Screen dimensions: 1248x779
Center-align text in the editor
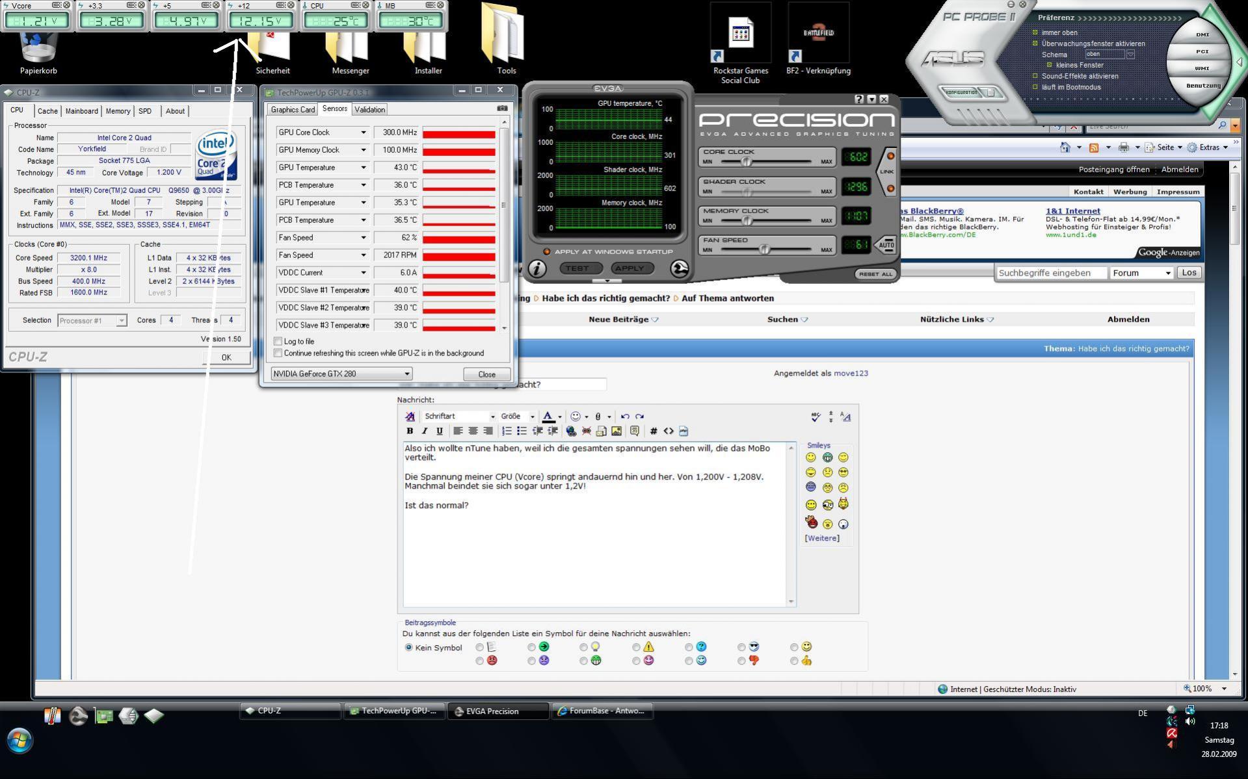473,431
